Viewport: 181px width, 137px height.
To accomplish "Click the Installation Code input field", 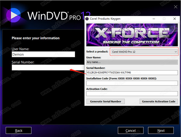I will pos(132,83).
